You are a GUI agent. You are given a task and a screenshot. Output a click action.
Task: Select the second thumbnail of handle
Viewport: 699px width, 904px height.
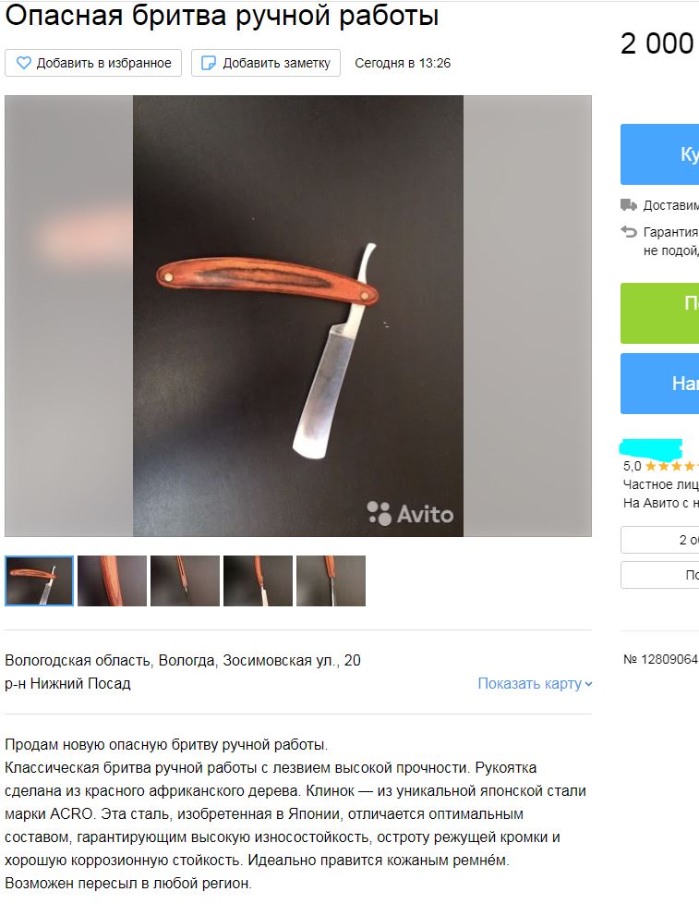(113, 580)
